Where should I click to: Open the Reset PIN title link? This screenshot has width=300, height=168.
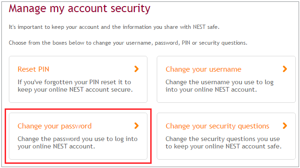33,69
